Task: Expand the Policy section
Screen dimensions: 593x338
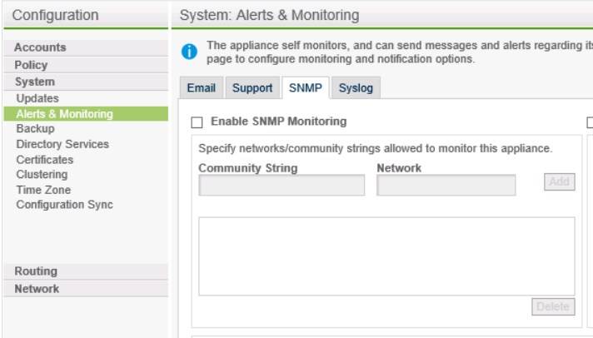Action: (x=31, y=65)
